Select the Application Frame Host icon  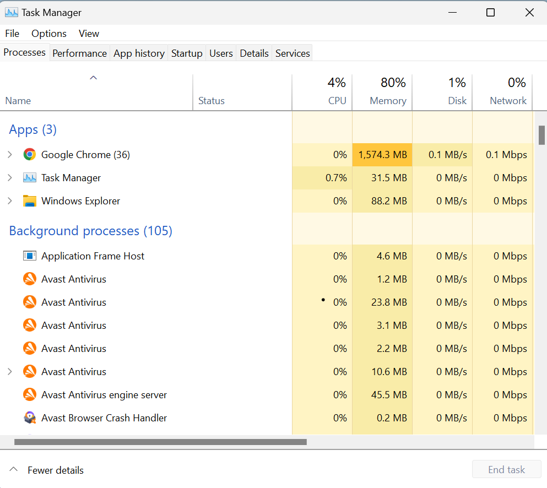pyautogui.click(x=30, y=256)
